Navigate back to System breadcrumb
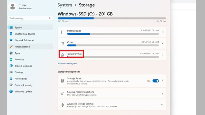This screenshot has width=205, height=115. click(x=65, y=5)
